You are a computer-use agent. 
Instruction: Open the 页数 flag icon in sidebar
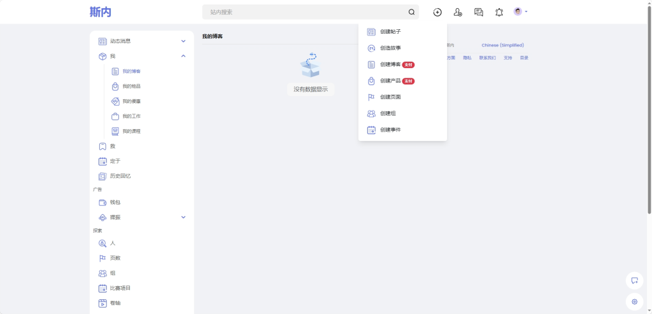(x=103, y=258)
